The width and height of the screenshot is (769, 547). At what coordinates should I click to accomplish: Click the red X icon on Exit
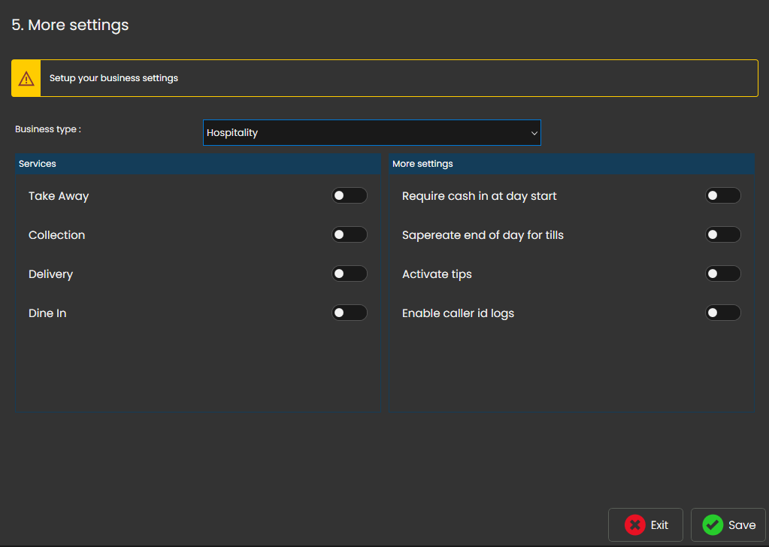tap(634, 525)
